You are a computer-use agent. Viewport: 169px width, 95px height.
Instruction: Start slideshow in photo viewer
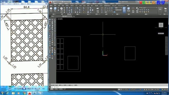[x=24, y=89]
